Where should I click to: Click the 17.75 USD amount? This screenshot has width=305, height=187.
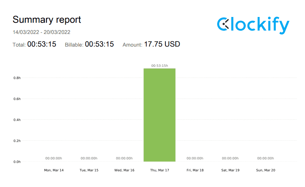(162, 44)
